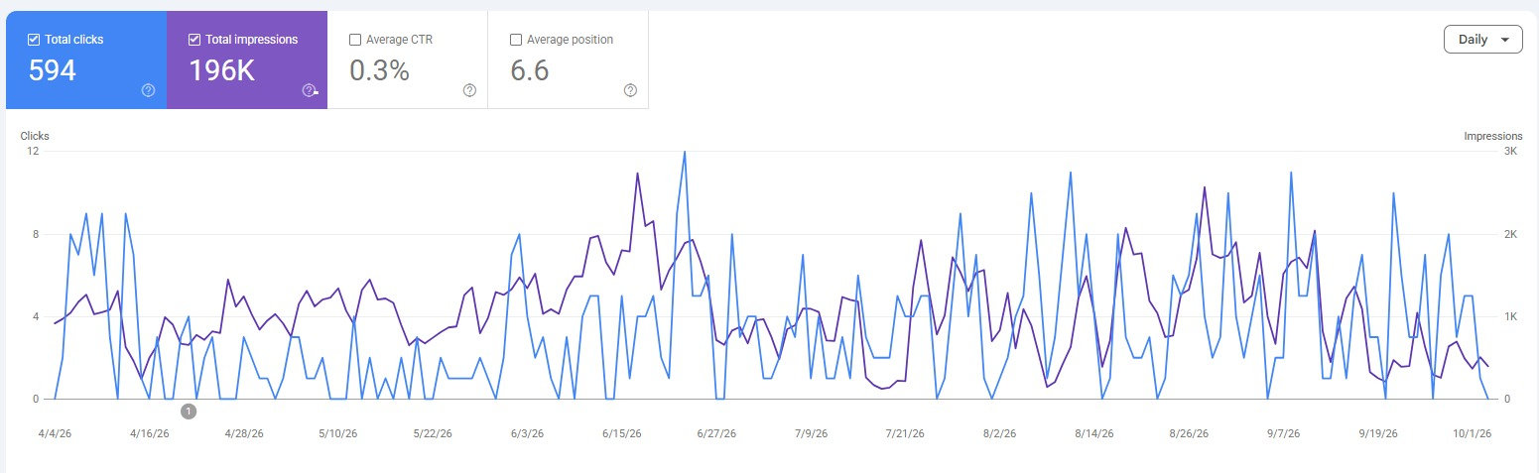The height and width of the screenshot is (473, 1539).
Task: Click the 5/22/26 date axis label
Action: [x=433, y=433]
